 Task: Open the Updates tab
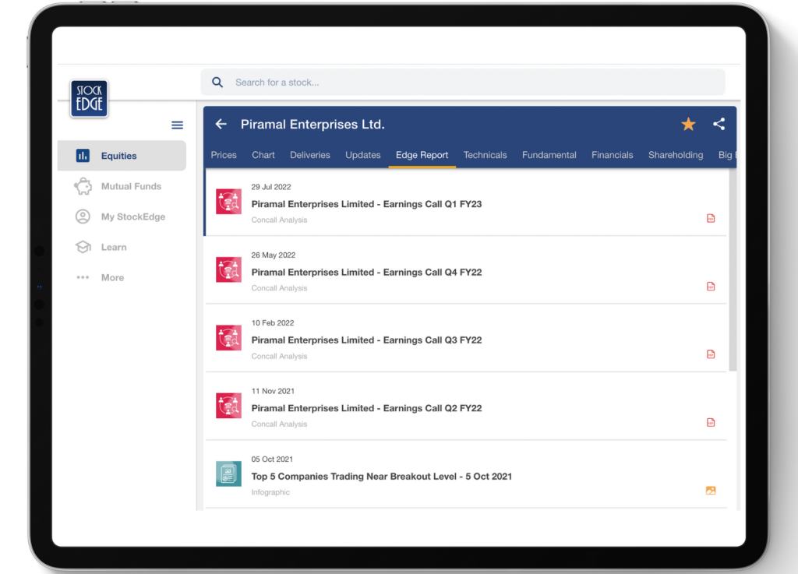[x=363, y=155]
